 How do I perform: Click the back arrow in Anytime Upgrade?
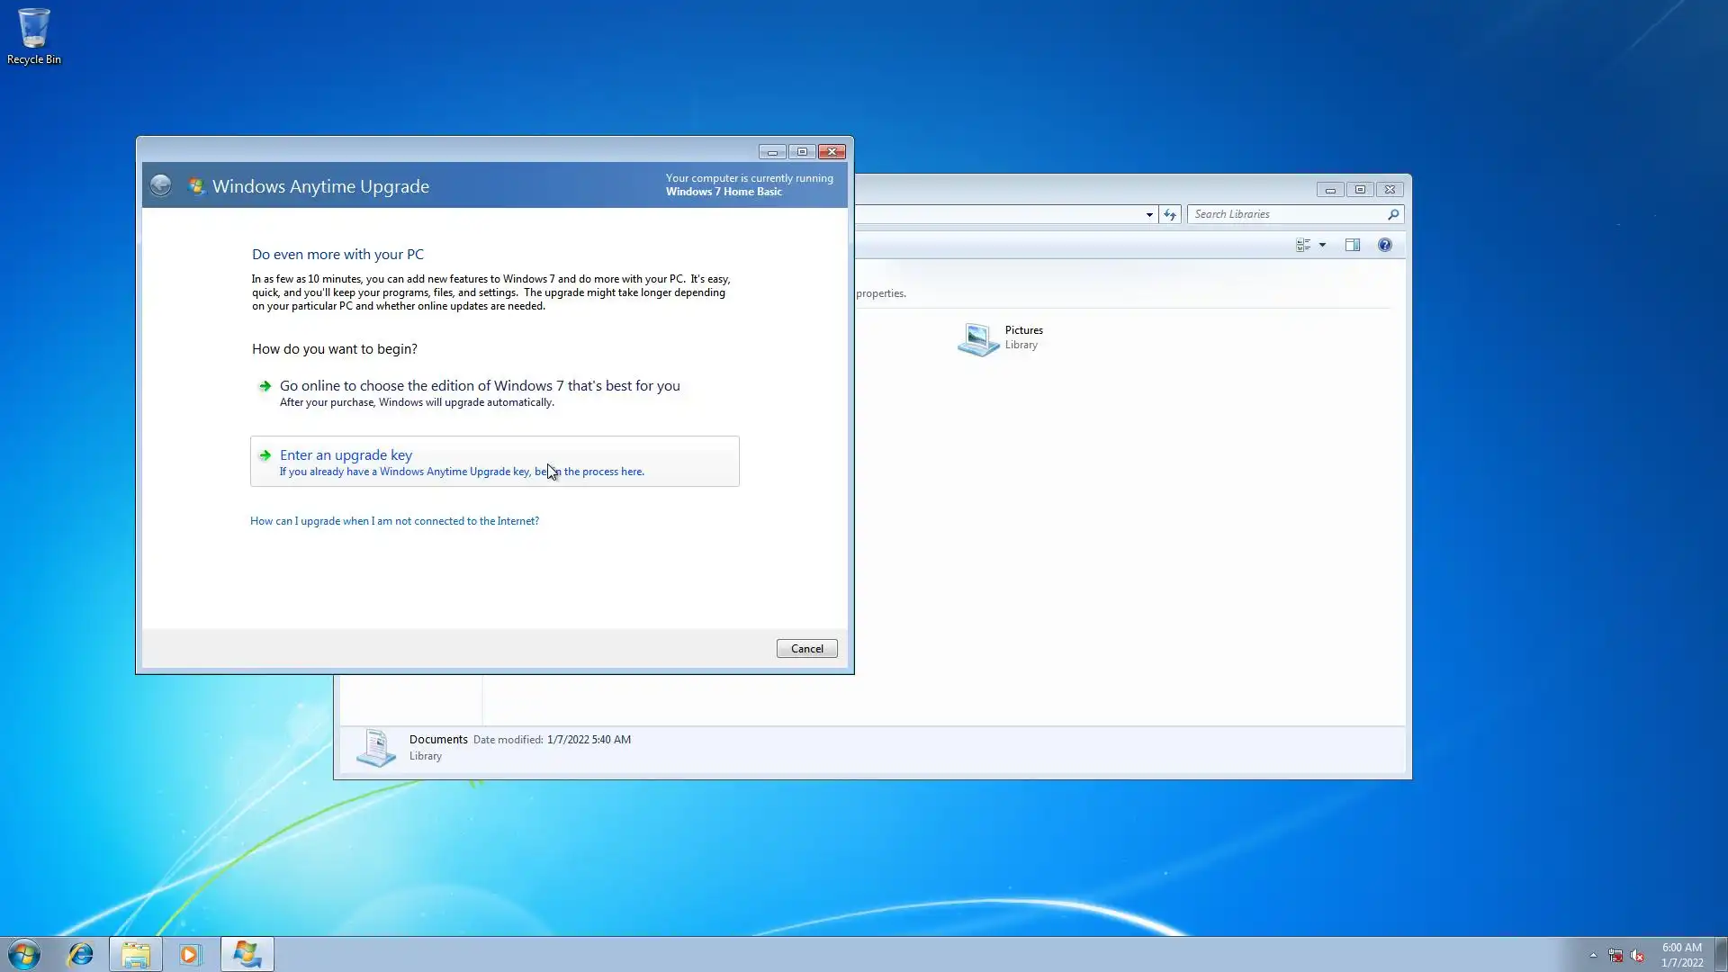click(x=160, y=185)
